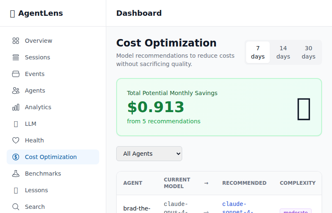Viewport: 332px width, 213px height.
Task: Click the claude-sonnet recommended model link
Action: 237,208
